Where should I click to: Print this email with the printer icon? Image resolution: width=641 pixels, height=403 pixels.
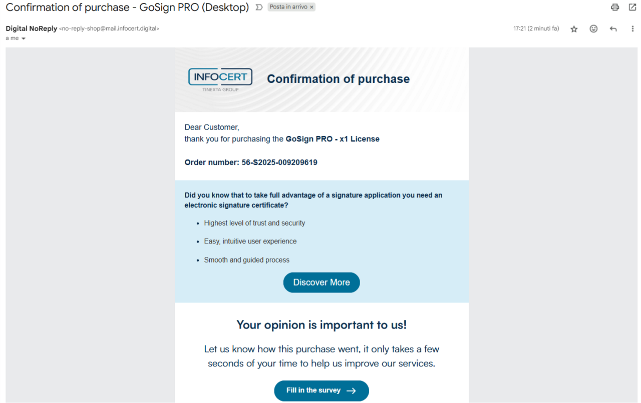615,7
